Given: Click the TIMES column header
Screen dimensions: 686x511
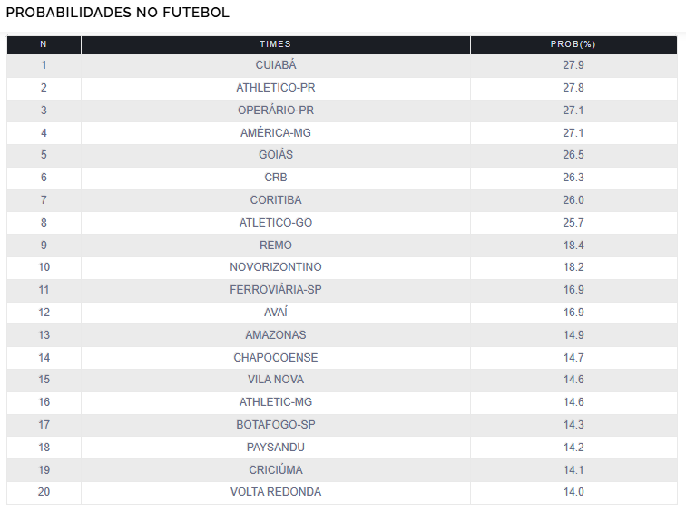Looking at the screenshot, I should (275, 44).
